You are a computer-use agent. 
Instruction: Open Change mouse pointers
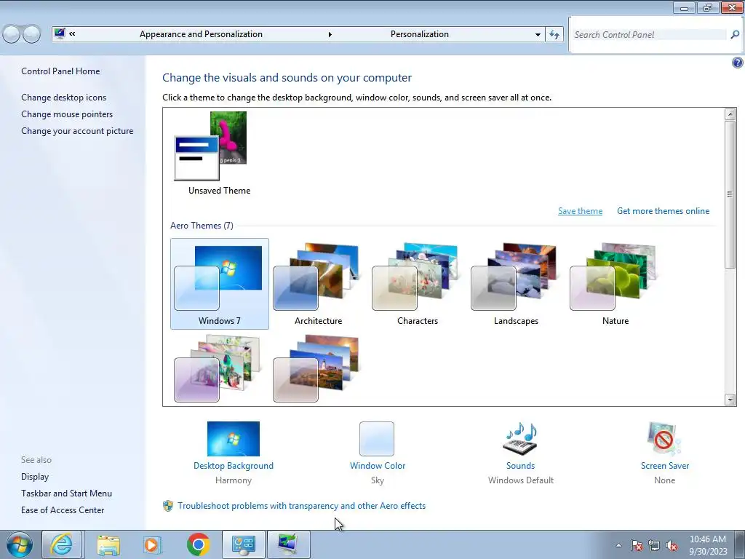(67, 114)
